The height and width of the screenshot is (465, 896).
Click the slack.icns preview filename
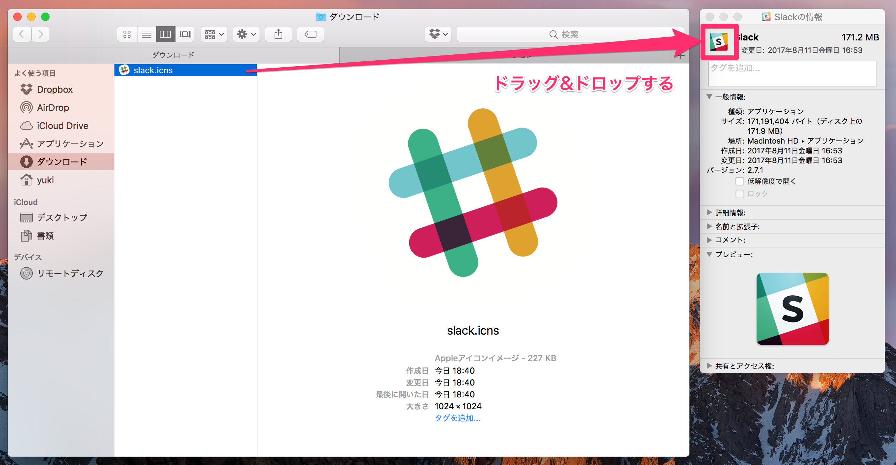click(x=473, y=330)
